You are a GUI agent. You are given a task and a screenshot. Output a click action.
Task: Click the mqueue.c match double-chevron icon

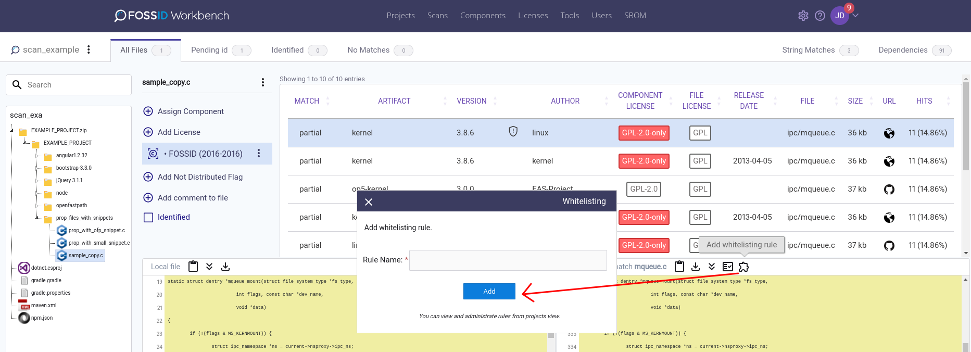712,267
